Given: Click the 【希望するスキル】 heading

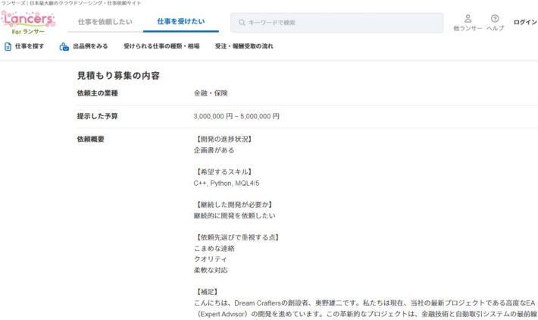Looking at the screenshot, I should (x=224, y=171).
